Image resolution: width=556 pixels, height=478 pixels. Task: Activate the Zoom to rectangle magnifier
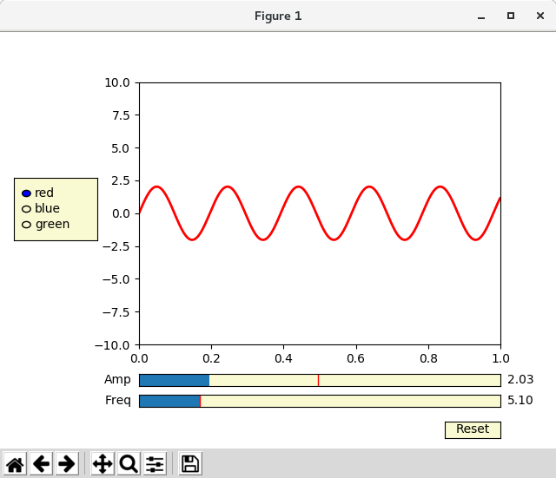(129, 464)
